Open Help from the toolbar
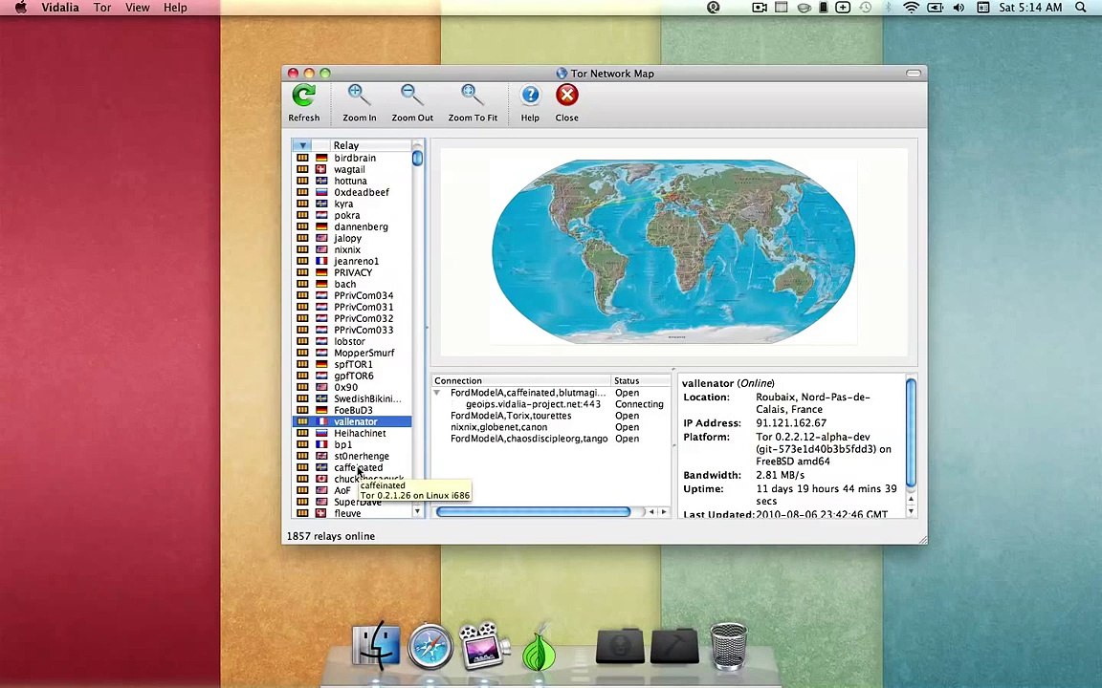Viewport: 1102px width, 688px height. click(530, 96)
